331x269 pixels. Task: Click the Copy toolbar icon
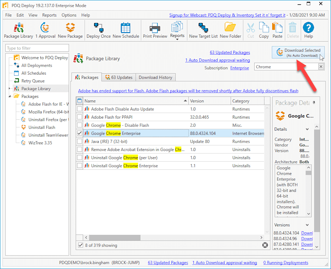[264, 30]
